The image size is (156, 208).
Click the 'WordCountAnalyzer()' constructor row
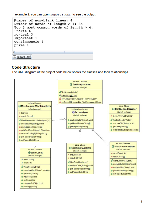coord(122,161)
